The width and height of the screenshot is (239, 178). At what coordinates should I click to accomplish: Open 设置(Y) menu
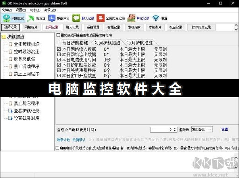[x=21, y=10]
